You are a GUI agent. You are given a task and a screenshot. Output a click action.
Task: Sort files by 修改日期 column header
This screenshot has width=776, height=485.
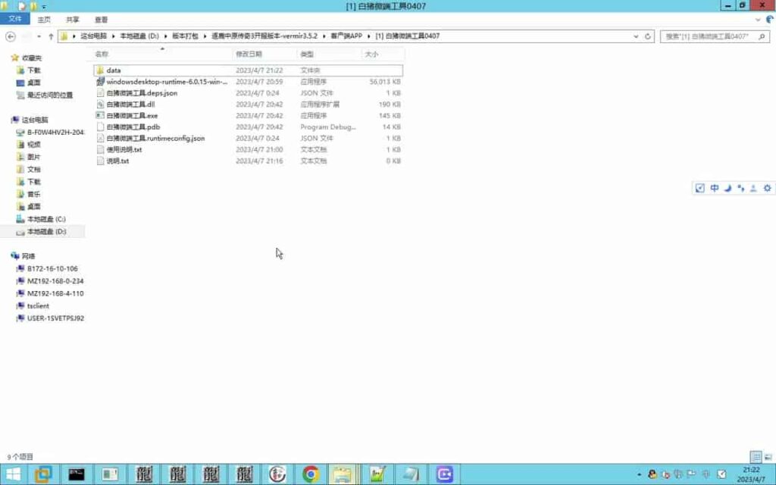tap(249, 55)
